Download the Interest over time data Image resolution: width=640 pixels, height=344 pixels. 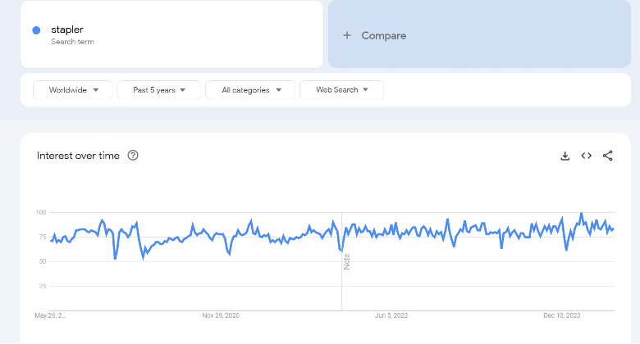click(565, 156)
